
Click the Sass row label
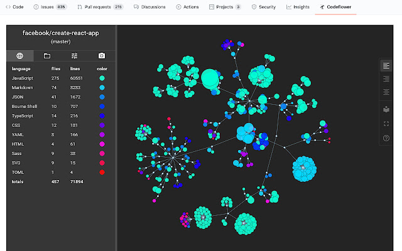pyautogui.click(x=17, y=153)
